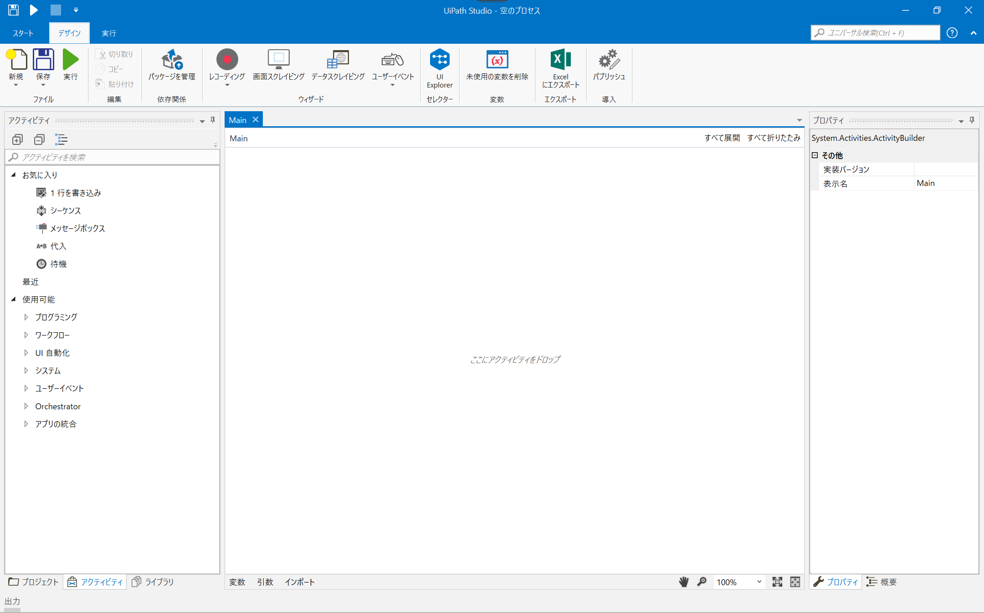Image resolution: width=984 pixels, height=613 pixels.
Task: Toggle the pan hand tool
Action: (684, 582)
